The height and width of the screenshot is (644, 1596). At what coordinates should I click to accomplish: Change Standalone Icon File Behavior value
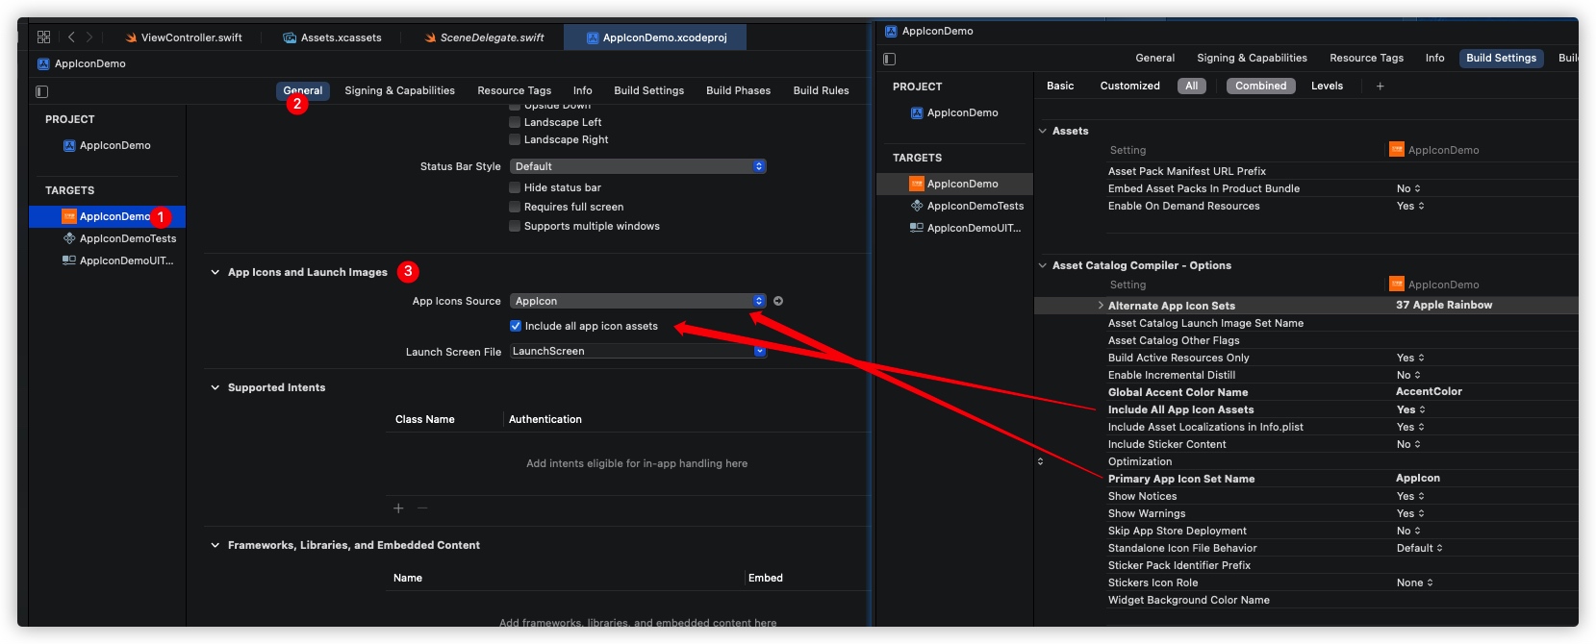click(x=1420, y=548)
